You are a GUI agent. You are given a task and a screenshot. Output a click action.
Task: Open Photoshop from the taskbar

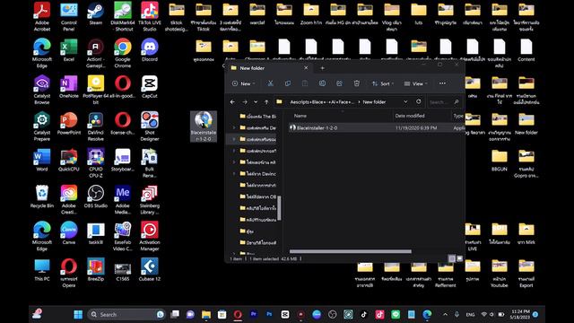pyautogui.click(x=269, y=314)
